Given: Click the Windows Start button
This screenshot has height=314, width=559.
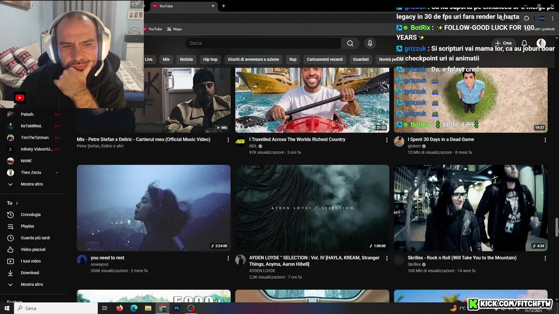Looking at the screenshot, I should pyautogui.click(x=7, y=308).
